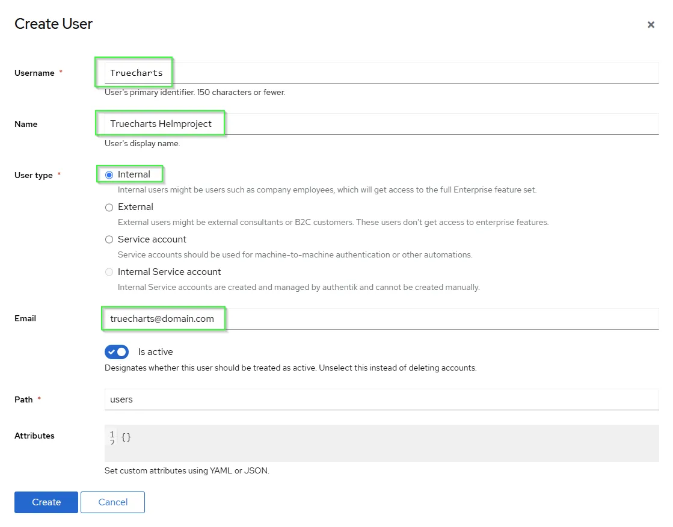Image resolution: width=673 pixels, height=527 pixels.
Task: Click the Cancel button
Action: click(x=112, y=502)
